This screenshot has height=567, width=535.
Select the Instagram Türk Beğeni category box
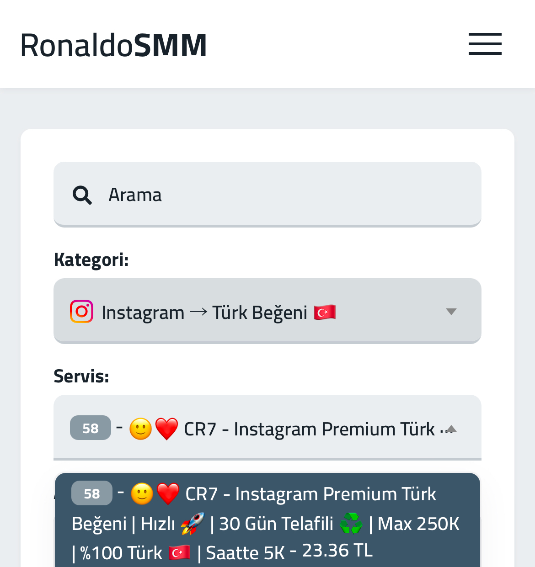[x=267, y=311]
